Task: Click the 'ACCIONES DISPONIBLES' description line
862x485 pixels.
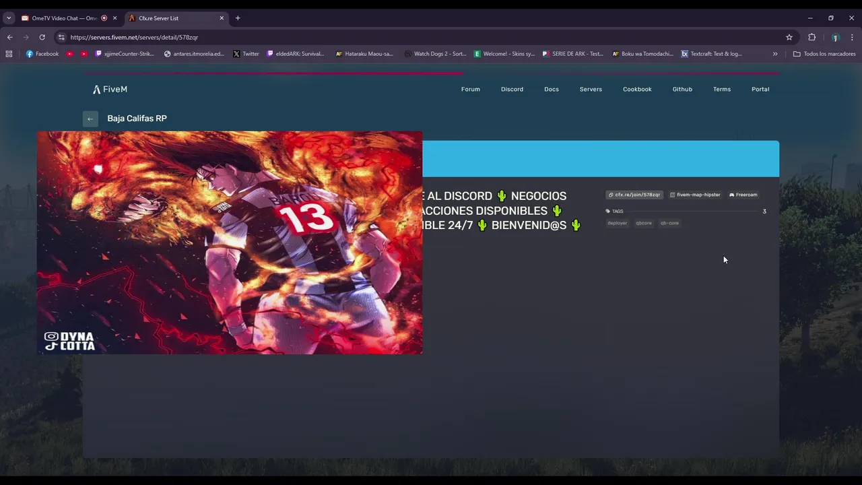Action: (x=492, y=211)
